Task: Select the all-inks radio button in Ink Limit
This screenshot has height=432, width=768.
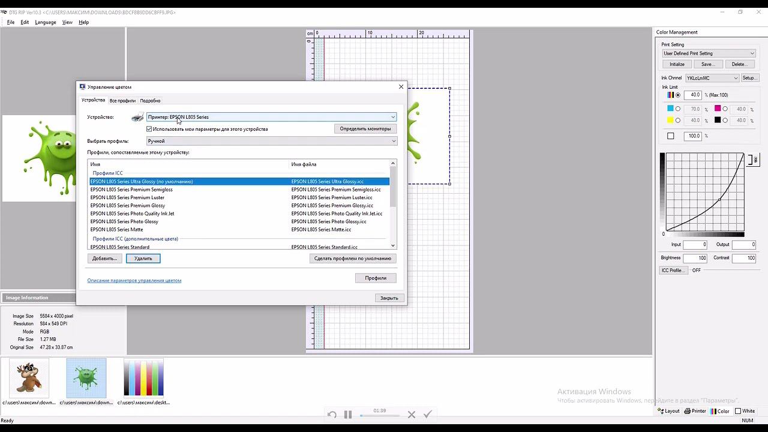Action: coord(678,95)
